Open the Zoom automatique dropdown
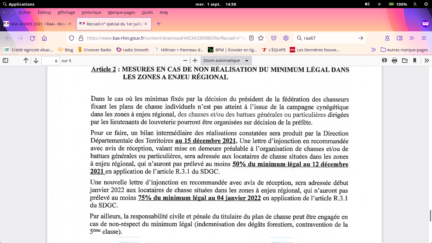Viewport: 432px width, 243px height. [226, 60]
